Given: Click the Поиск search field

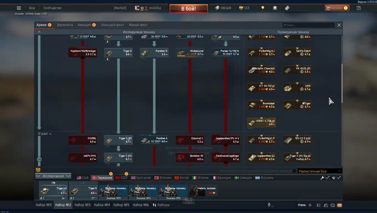Looking at the screenshot, I should [309, 25].
